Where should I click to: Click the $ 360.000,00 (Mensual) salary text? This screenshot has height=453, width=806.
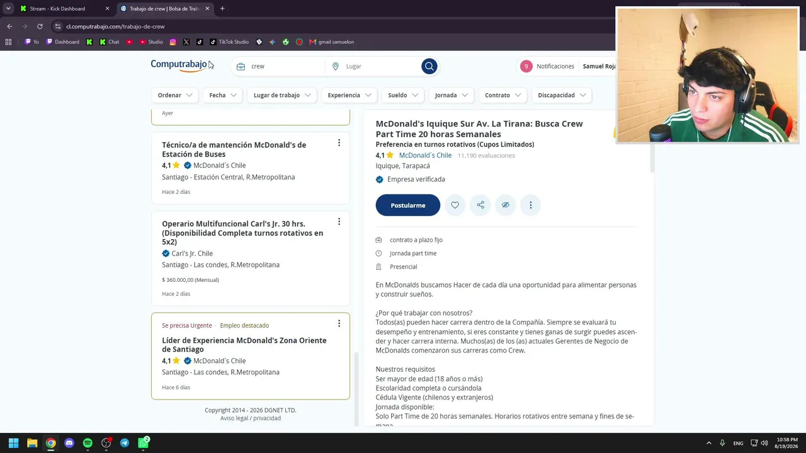(x=190, y=280)
